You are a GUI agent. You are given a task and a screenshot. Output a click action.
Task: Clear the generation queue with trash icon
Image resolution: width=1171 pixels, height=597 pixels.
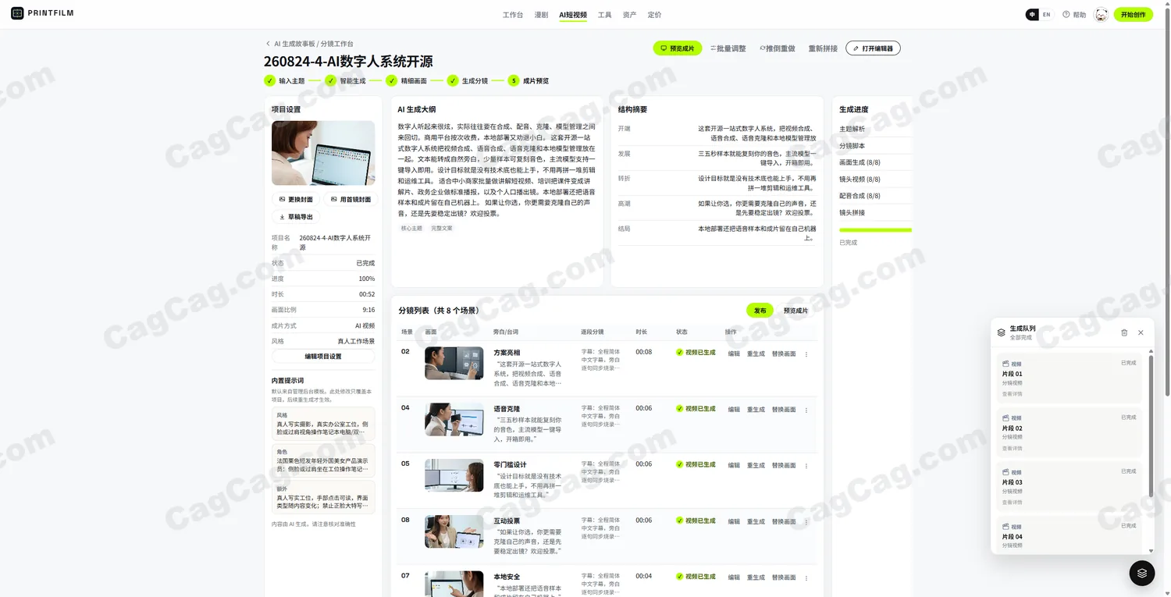(x=1124, y=332)
